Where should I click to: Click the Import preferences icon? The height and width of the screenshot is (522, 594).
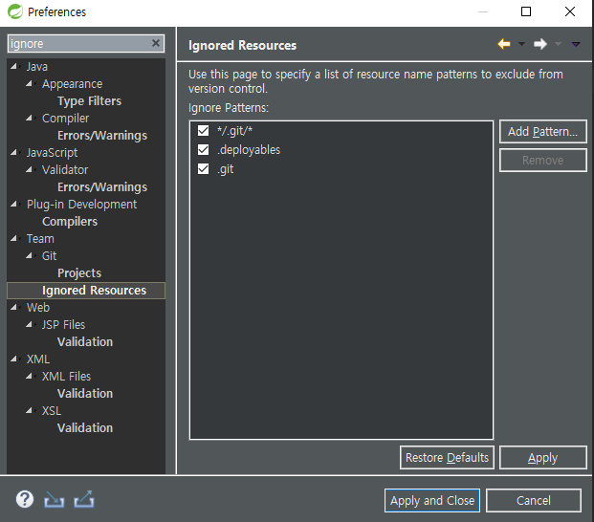(55, 499)
